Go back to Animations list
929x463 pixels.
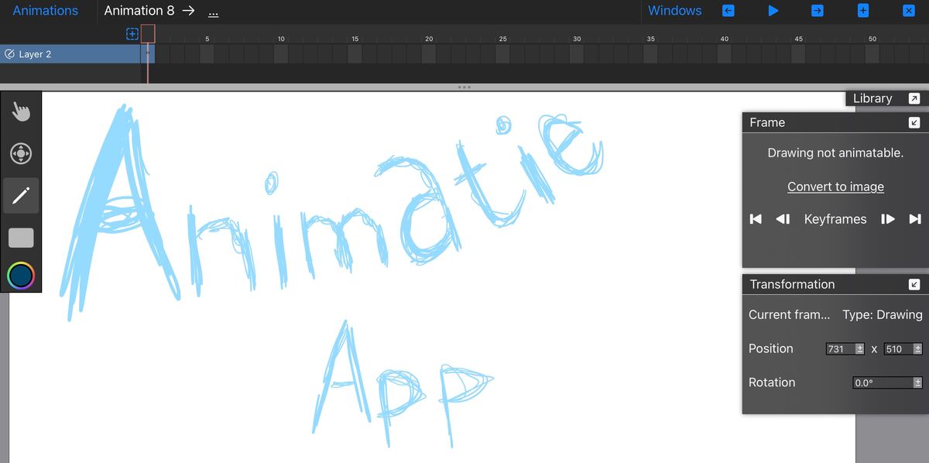46,10
